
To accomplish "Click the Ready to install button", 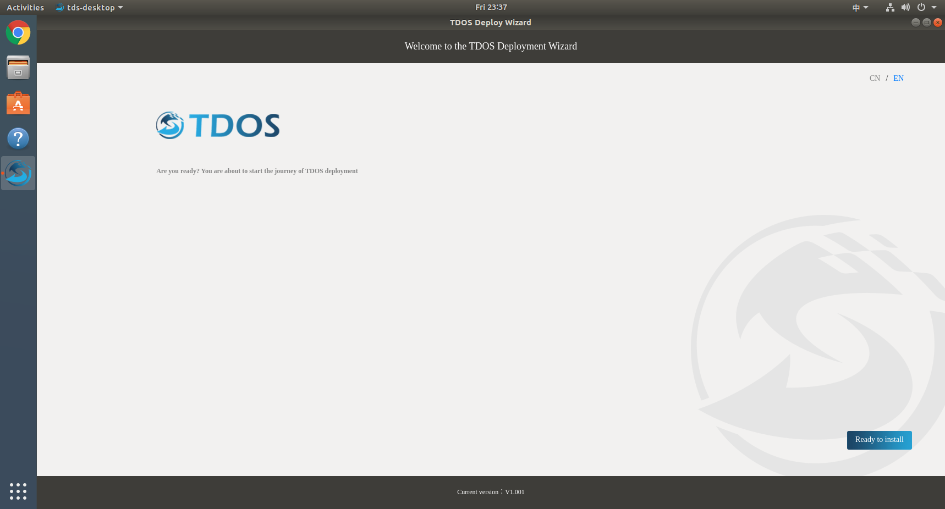I will [879, 440].
